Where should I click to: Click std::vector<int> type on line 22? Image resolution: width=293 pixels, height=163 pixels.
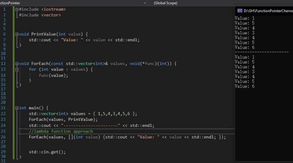[x=49, y=114]
